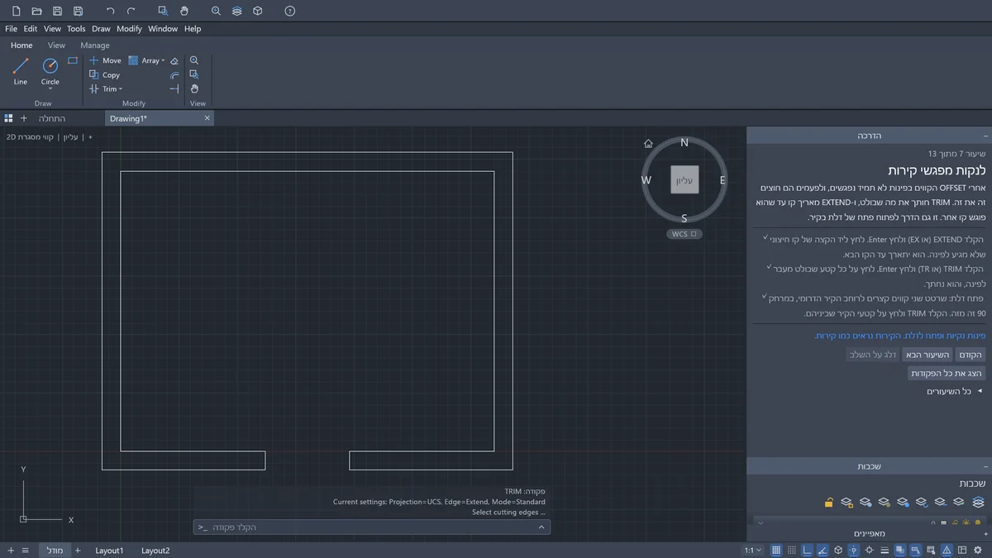Viewport: 992px width, 558px height.
Task: Click Zoom Window icon in ribbon View panel
Action: tap(194, 74)
